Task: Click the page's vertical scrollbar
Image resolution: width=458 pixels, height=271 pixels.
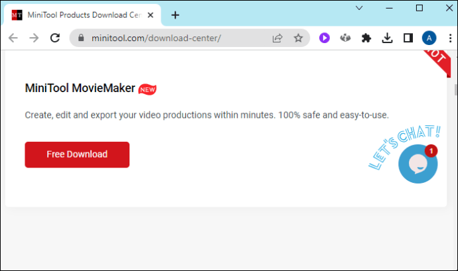Action: 455,89
